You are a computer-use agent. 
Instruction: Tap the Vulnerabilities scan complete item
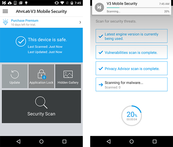[131, 52]
